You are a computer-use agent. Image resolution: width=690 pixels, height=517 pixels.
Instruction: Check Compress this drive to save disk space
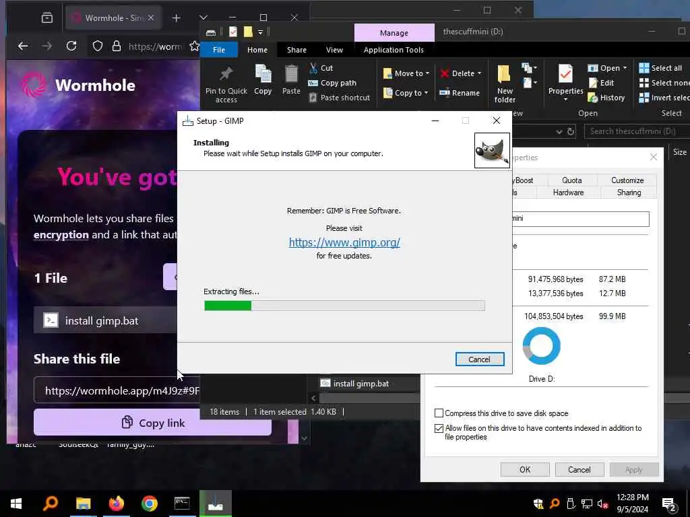(x=439, y=413)
